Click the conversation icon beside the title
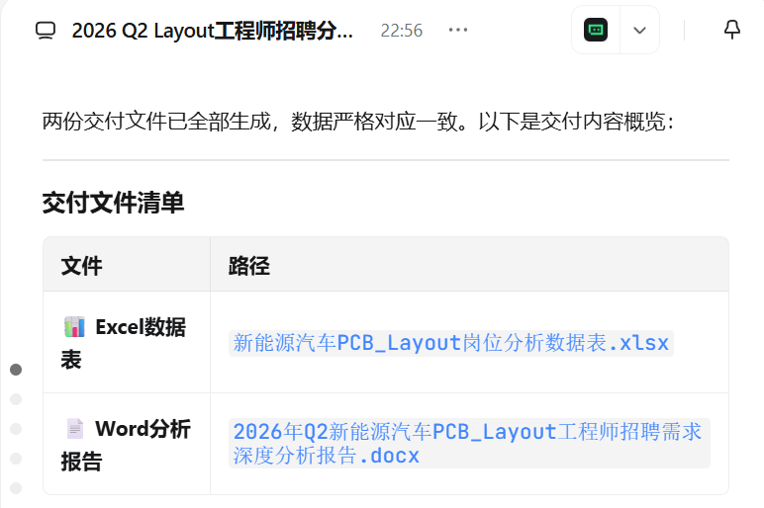 click(46, 31)
